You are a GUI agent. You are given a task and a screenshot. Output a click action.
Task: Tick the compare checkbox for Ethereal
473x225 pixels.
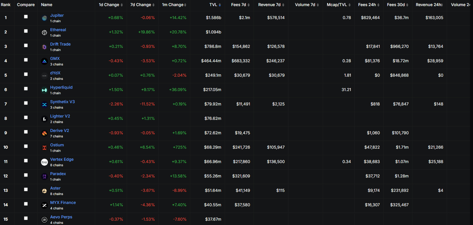(26, 31)
